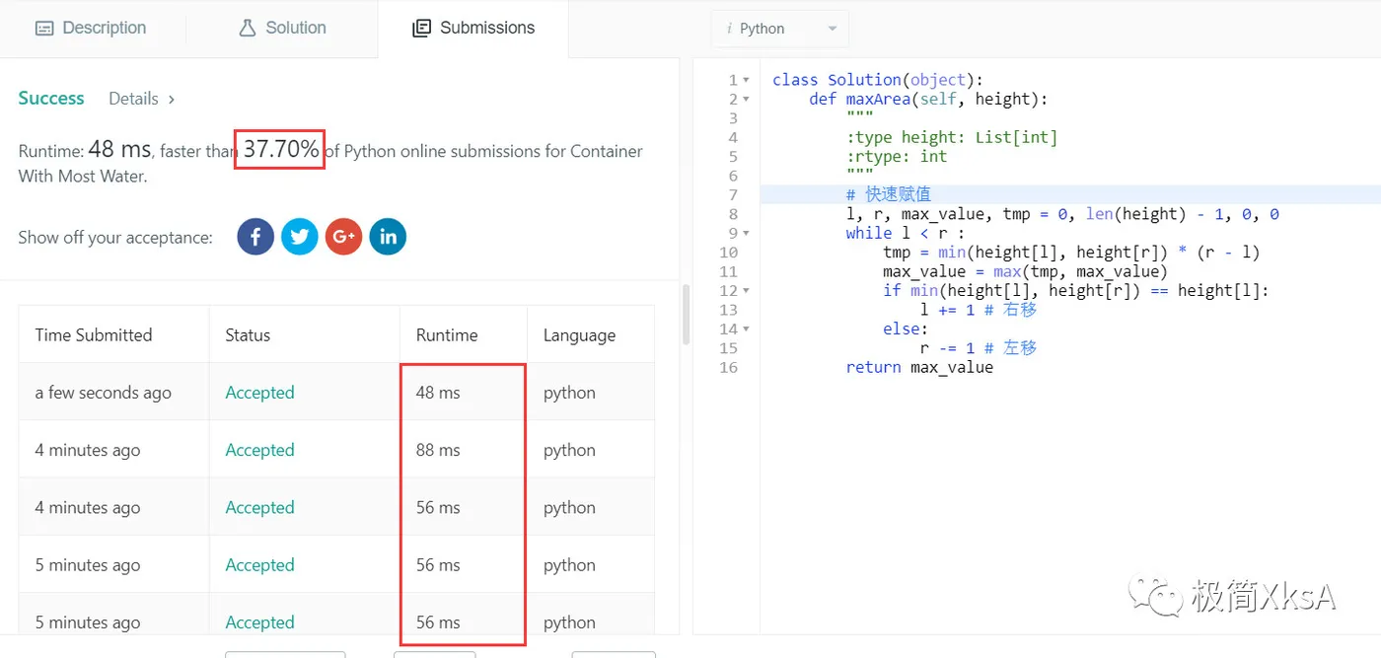This screenshot has width=1381, height=658.
Task: Share acceptance on Google Plus icon
Action: point(343,237)
